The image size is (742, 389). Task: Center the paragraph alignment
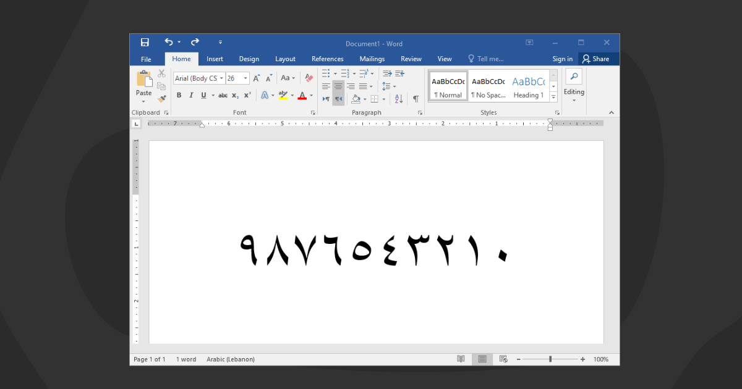pyautogui.click(x=338, y=86)
